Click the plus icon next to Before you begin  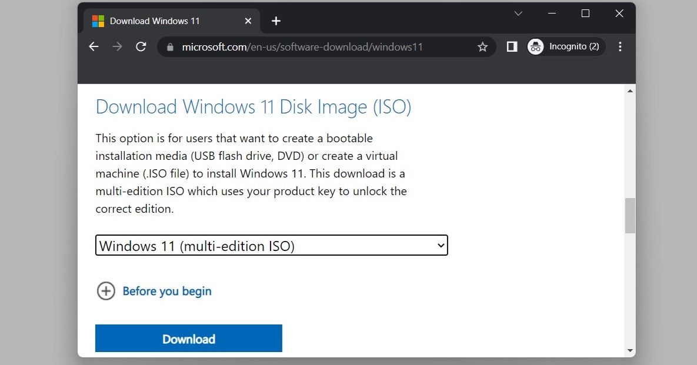pos(106,291)
